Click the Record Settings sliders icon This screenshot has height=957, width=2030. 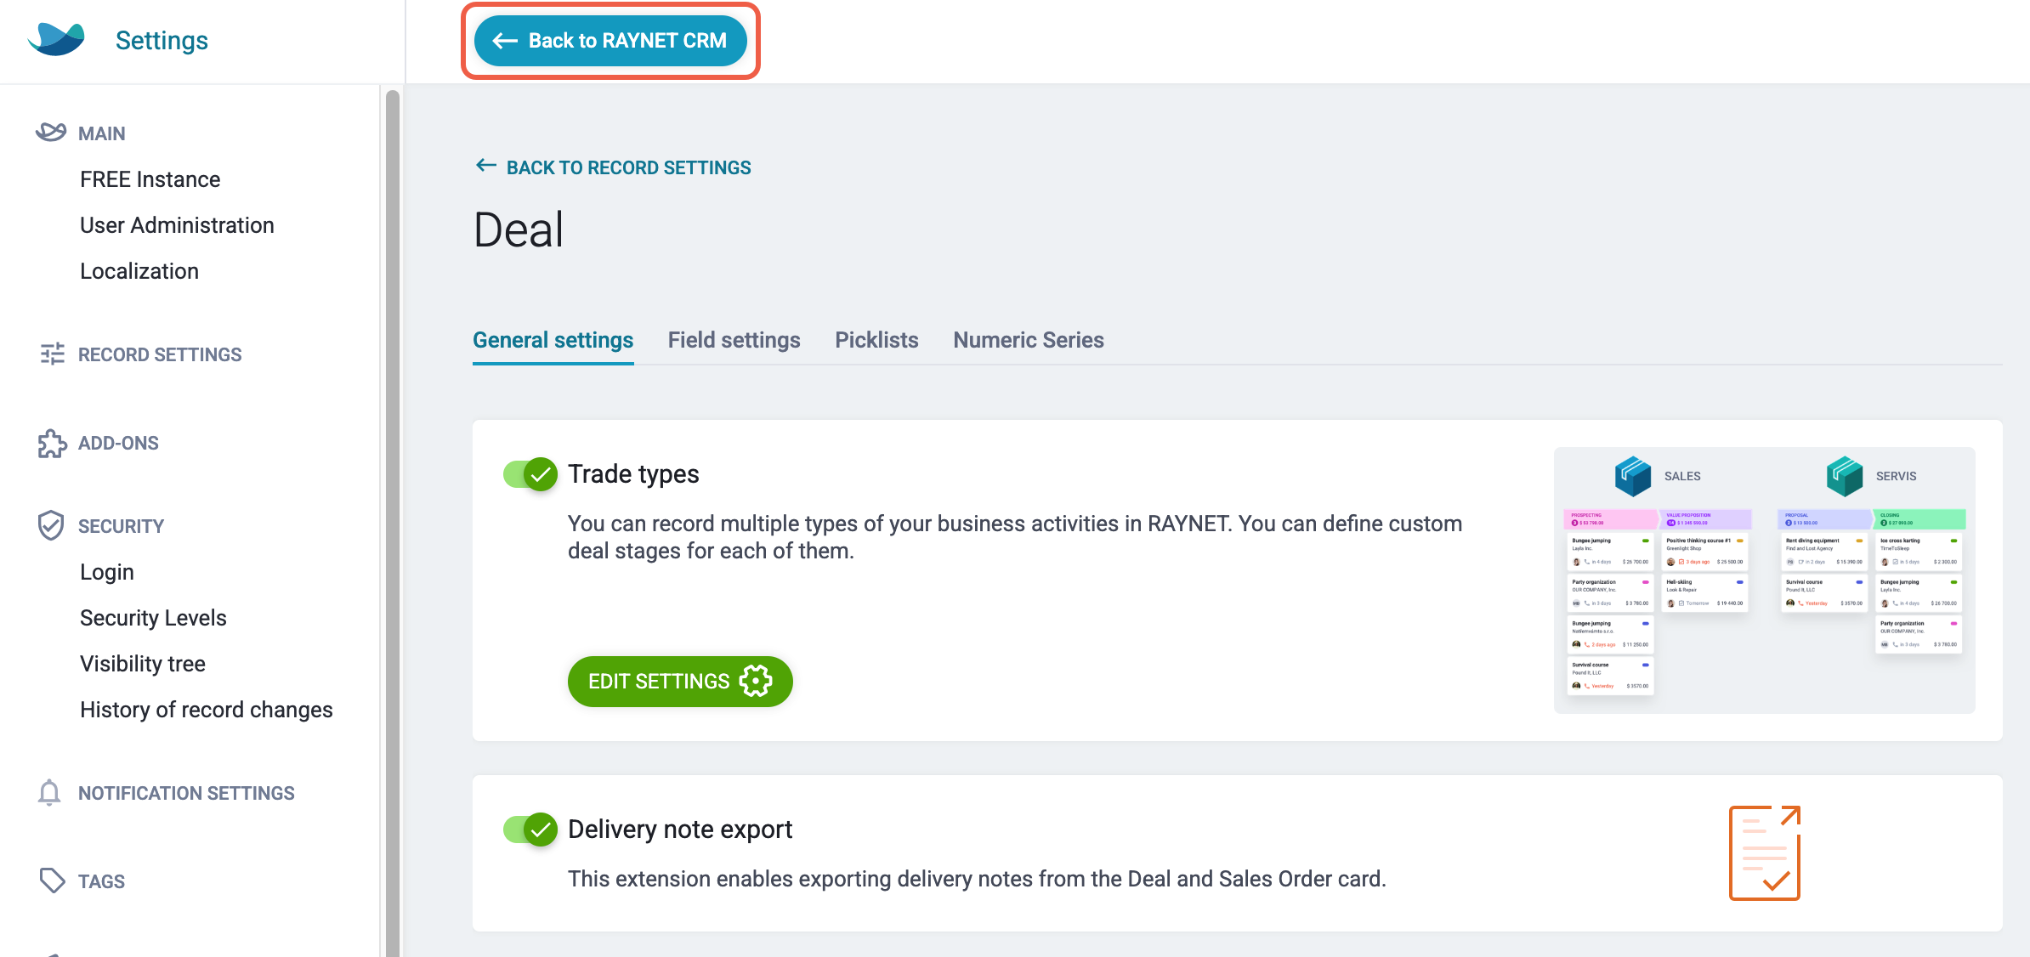[x=52, y=354]
